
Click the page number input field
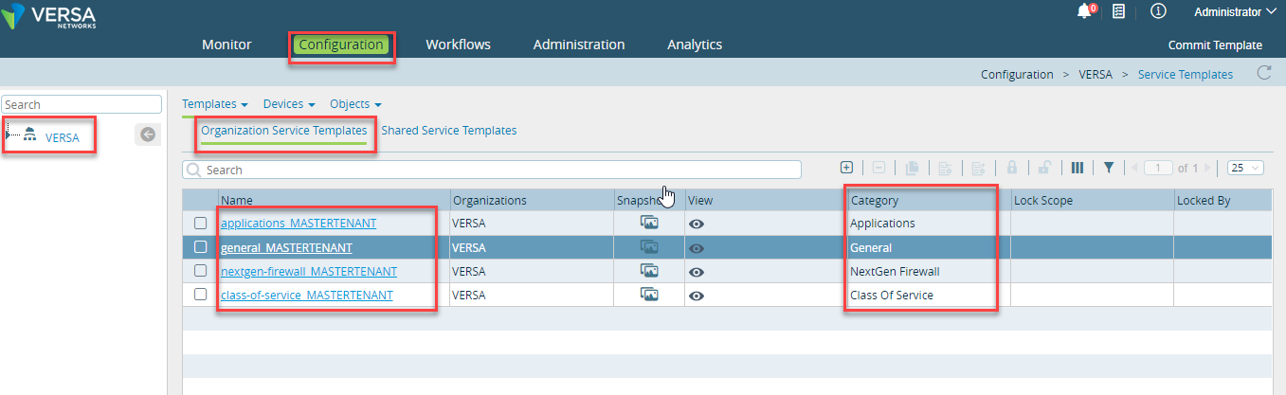coord(1158,168)
